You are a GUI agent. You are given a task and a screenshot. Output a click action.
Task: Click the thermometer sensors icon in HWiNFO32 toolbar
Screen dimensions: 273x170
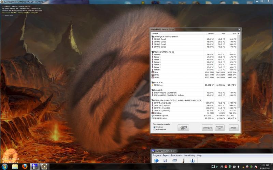point(183,160)
